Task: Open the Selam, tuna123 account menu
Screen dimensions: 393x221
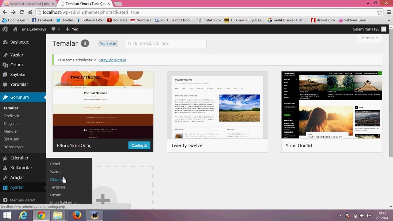Action: (366, 29)
